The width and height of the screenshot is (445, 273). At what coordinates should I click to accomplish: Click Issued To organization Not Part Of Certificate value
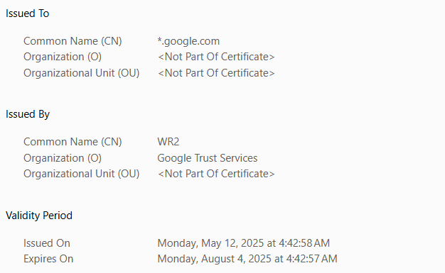click(216, 57)
